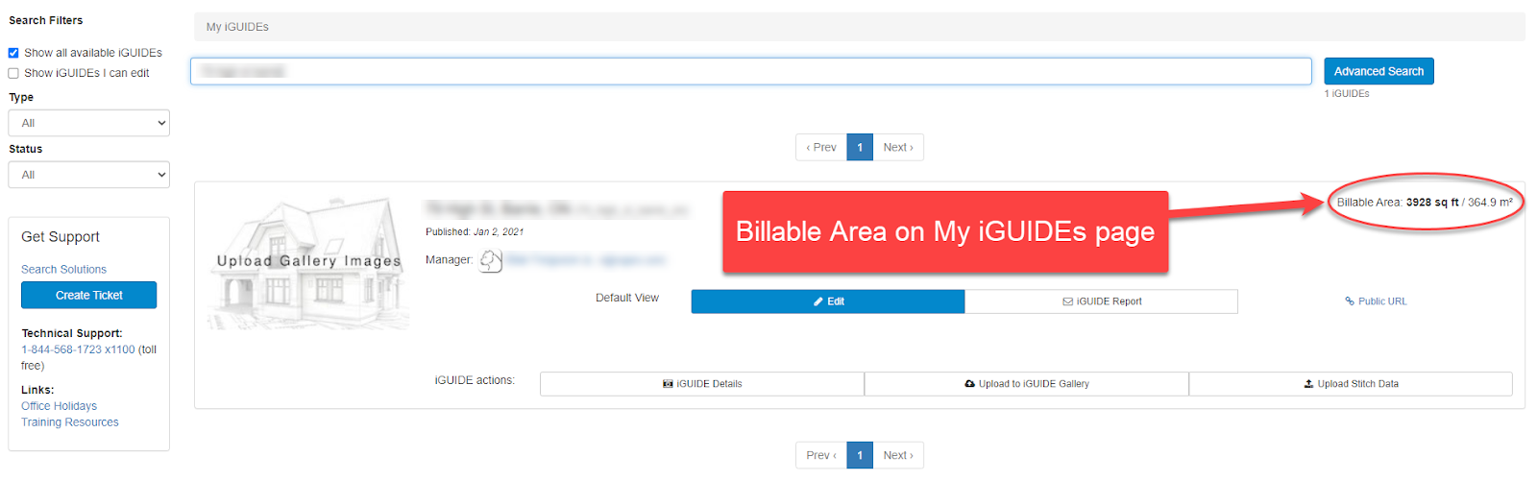Click bottom pagination Prev button
This screenshot has height=481, width=1537.
(x=821, y=455)
